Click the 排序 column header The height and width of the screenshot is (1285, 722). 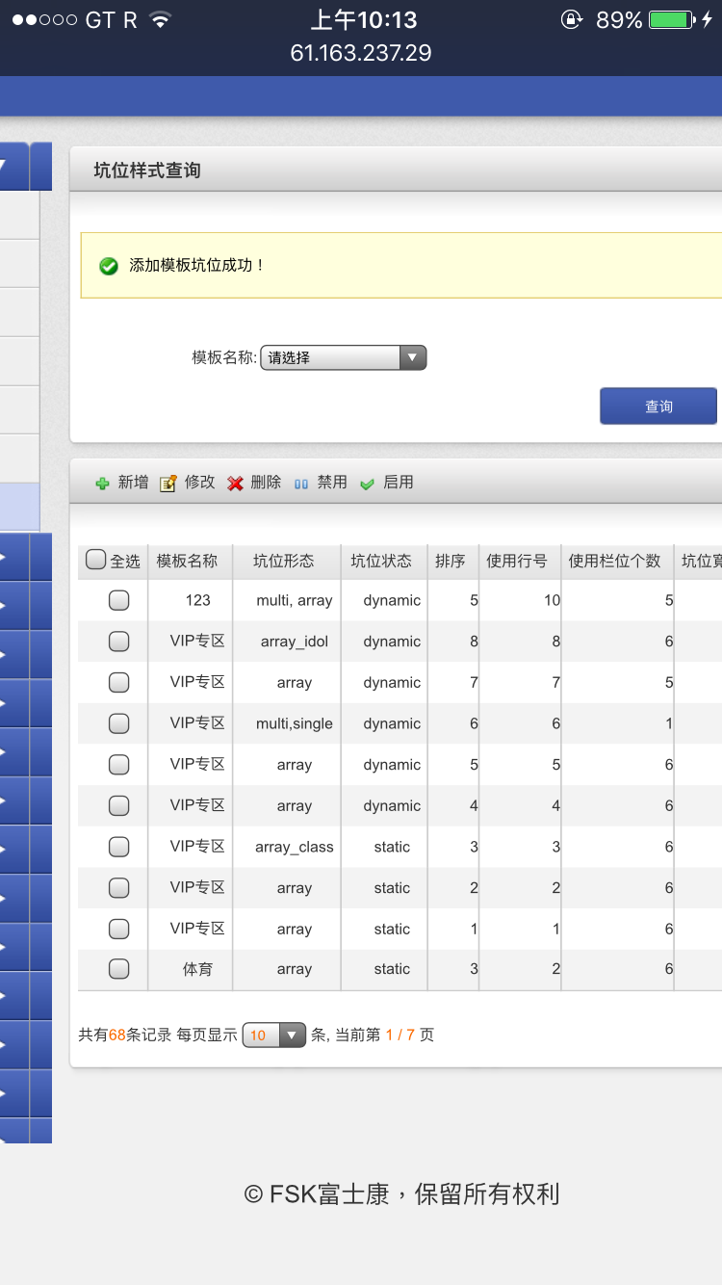point(451,561)
